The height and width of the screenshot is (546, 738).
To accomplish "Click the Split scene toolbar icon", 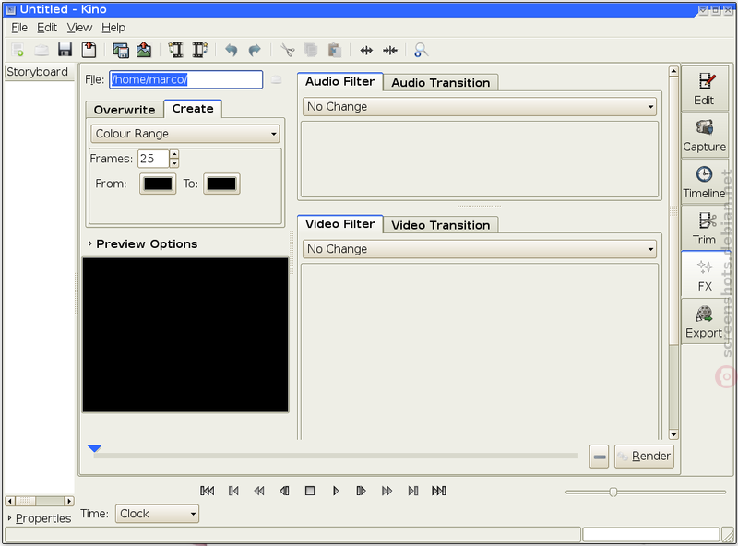I will 366,51.
